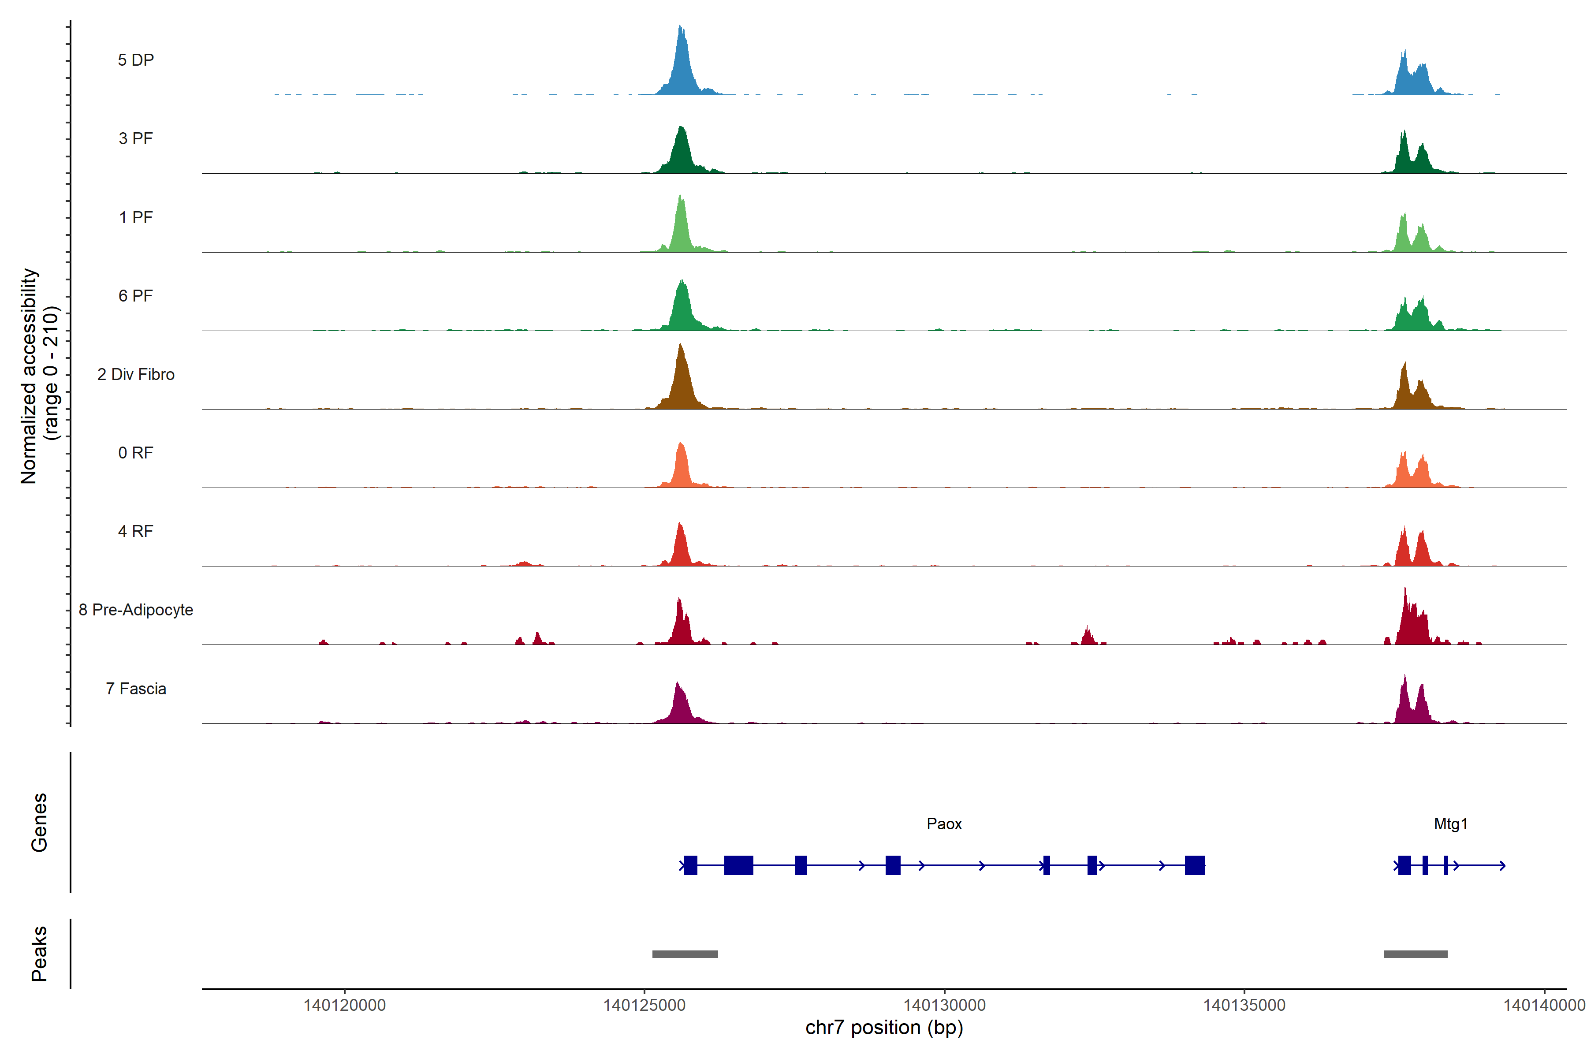Click the first Mtg1 exon block
This screenshot has width=1587, height=1058.
pos(1404,865)
